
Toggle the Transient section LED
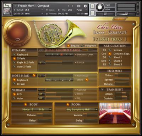click(102, 90)
